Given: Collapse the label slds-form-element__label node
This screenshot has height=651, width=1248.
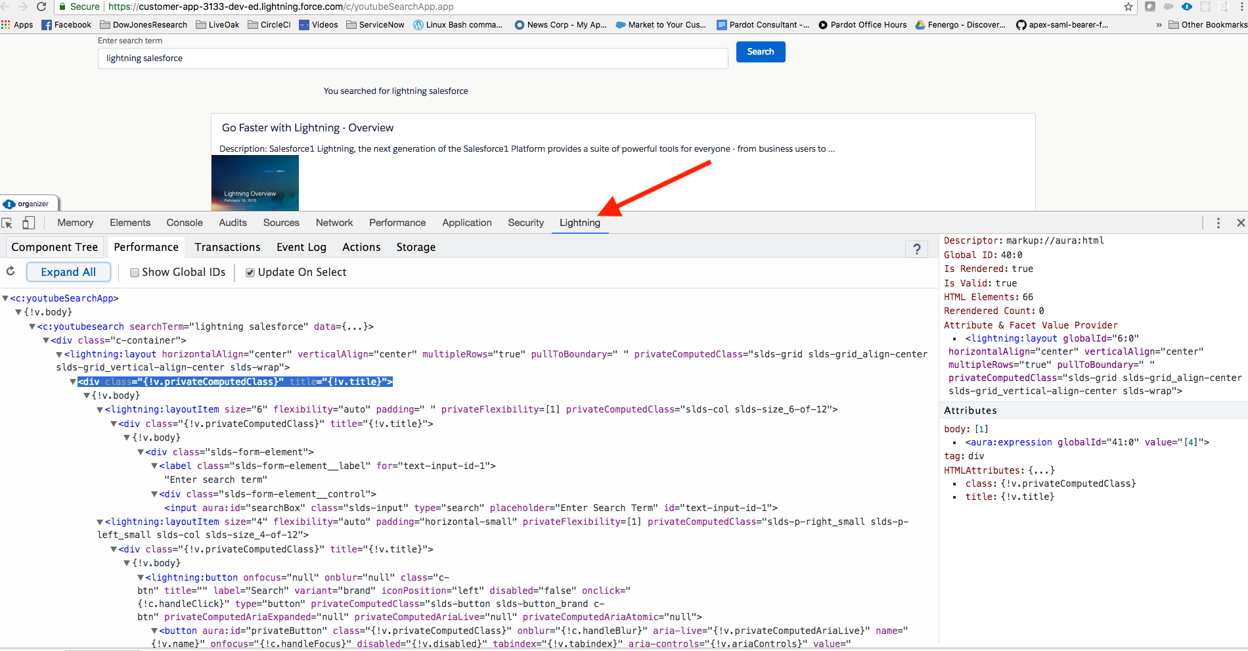Looking at the screenshot, I should tap(154, 466).
